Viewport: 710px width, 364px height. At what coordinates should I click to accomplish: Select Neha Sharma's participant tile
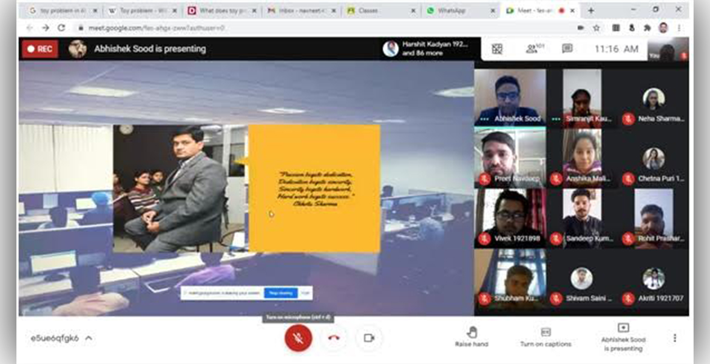click(654, 97)
